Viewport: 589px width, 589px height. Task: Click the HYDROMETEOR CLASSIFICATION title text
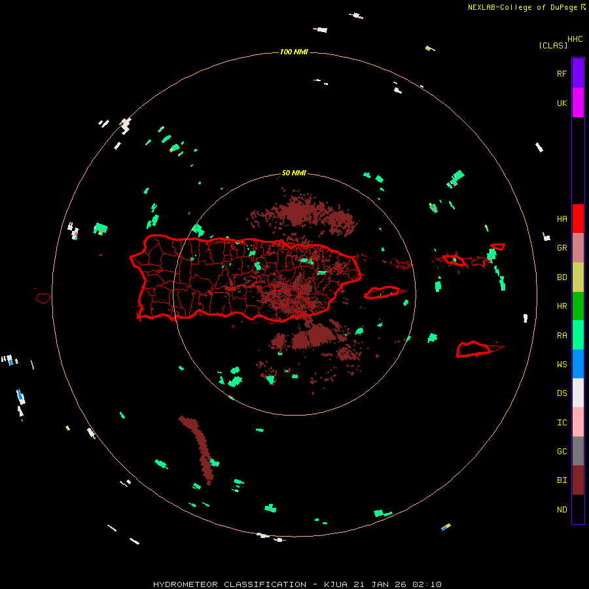[x=230, y=584]
